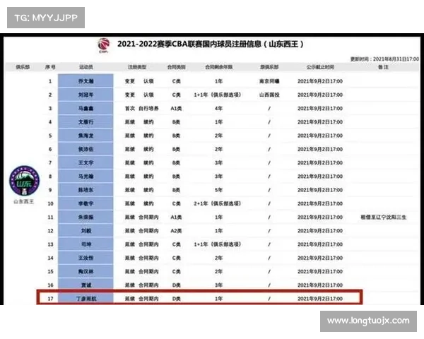Click the '运动员' column header
This screenshot has width=424, height=339.
coord(86,67)
